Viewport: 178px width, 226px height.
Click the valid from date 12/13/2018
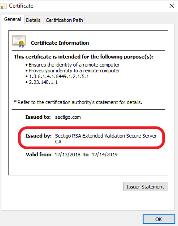[x=68, y=155]
